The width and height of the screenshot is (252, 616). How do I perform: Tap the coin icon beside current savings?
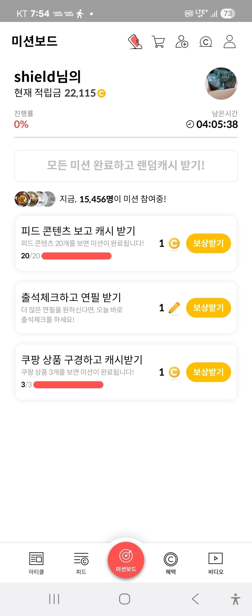101,93
